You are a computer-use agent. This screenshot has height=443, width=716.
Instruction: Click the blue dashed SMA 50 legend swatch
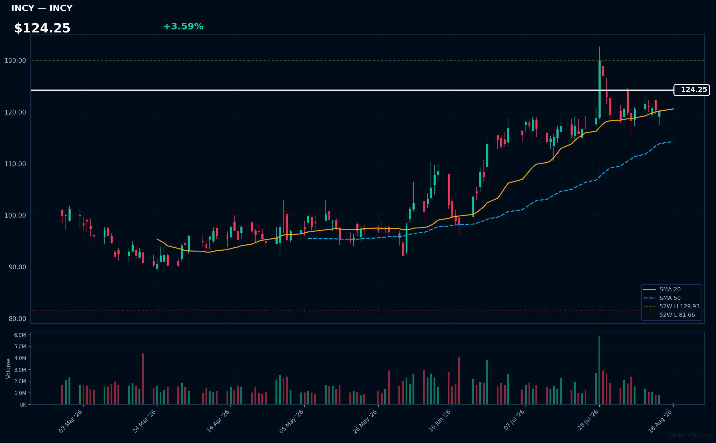649,298
